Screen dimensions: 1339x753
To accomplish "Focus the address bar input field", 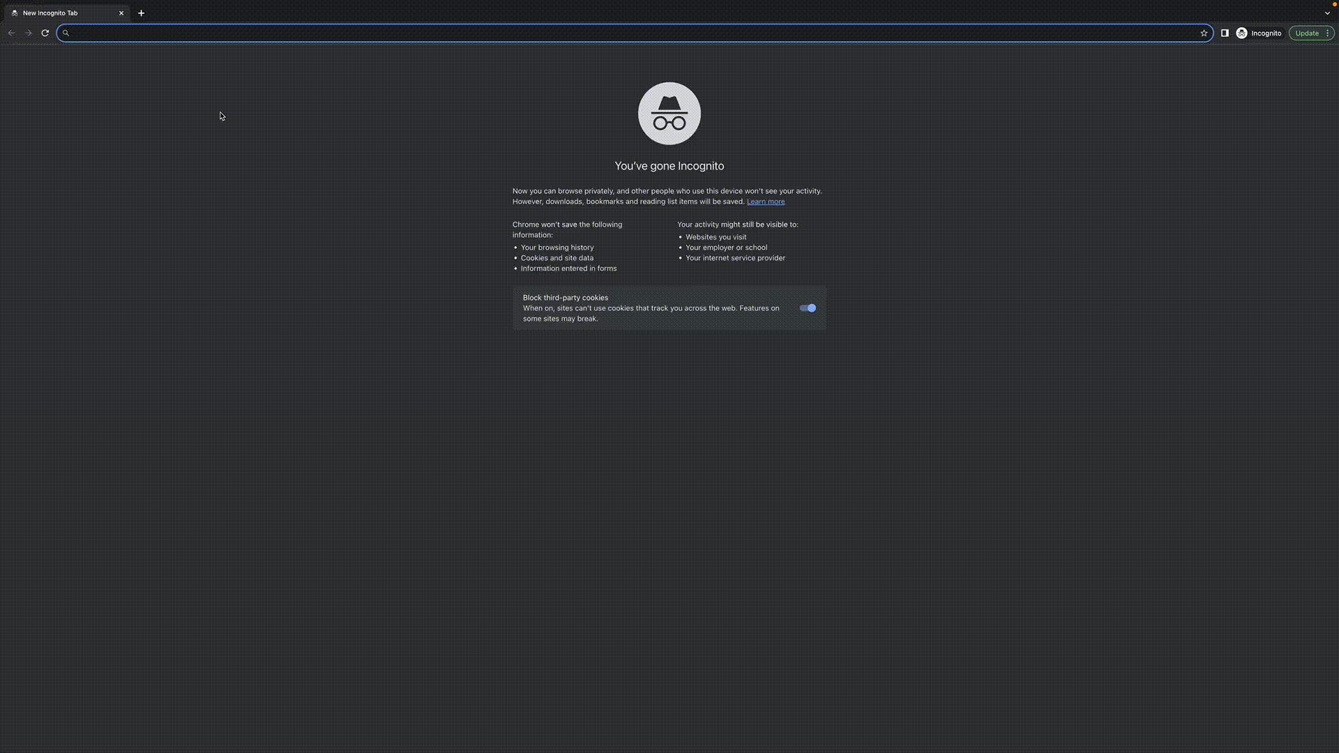I will [x=628, y=33].
